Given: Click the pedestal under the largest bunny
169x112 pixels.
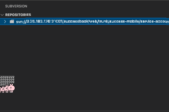Looking at the screenshot, I should 11,92.
